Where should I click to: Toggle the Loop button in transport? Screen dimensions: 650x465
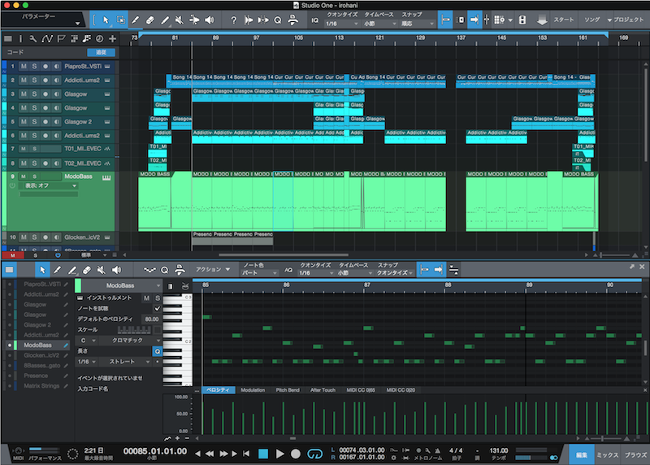(x=314, y=454)
